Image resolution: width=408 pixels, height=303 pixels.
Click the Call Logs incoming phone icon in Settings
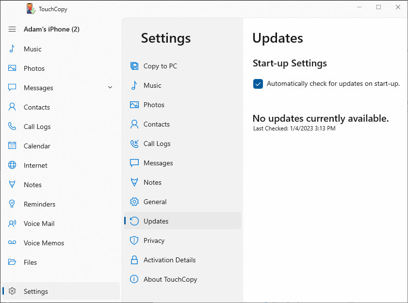[134, 144]
